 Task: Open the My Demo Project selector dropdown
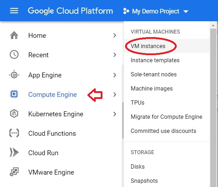156,11
